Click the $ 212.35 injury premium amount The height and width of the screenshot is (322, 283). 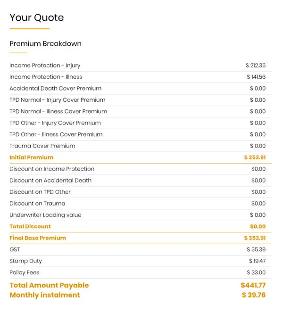[255, 66]
